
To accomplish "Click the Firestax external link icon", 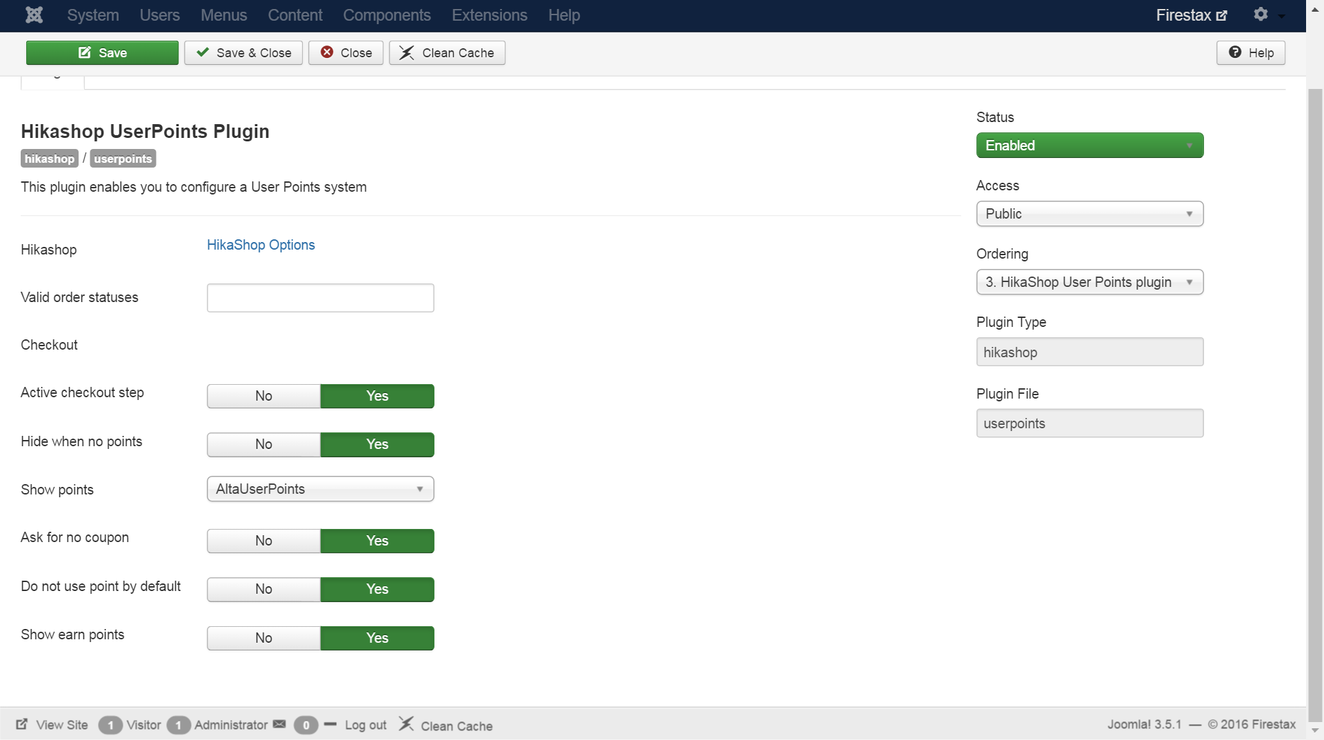I will tap(1222, 15).
